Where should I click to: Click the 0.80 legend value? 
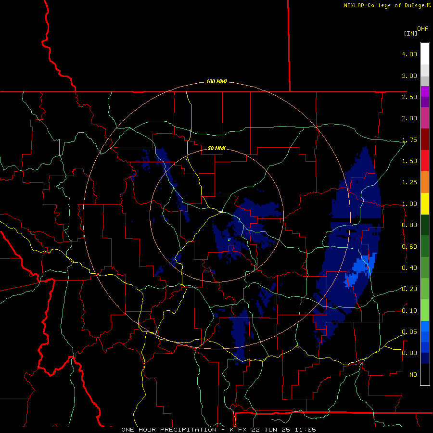pyautogui.click(x=409, y=225)
